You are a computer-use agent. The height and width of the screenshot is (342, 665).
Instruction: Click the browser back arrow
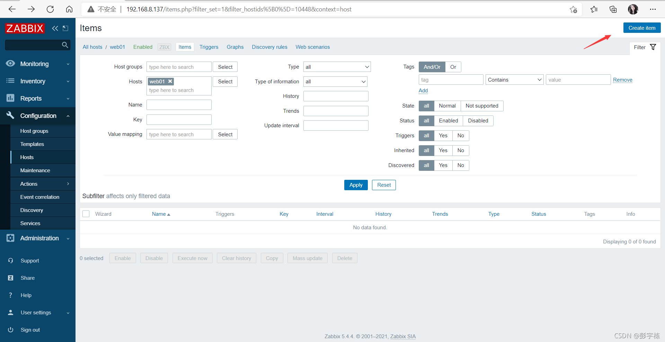point(12,9)
